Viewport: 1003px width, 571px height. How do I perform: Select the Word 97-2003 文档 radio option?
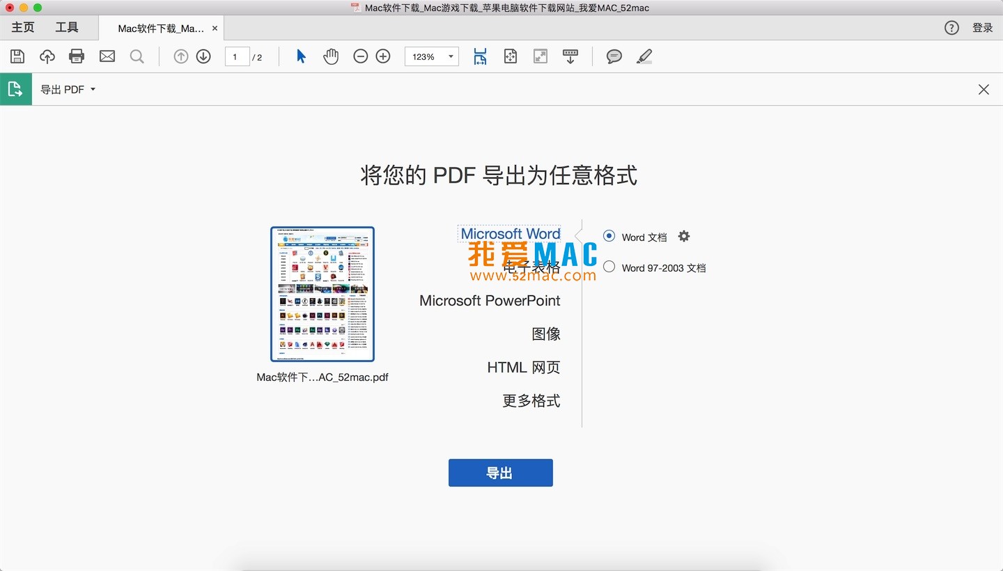pyautogui.click(x=609, y=267)
